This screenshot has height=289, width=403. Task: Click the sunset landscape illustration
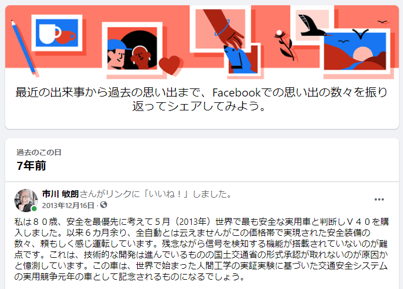click(355, 51)
